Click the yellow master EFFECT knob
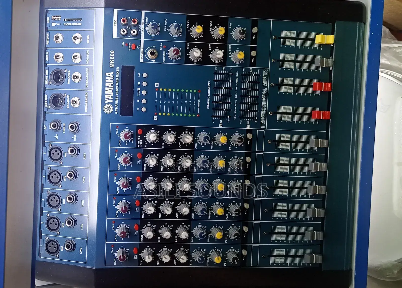The height and width of the screenshot is (288, 402). click(238, 56)
